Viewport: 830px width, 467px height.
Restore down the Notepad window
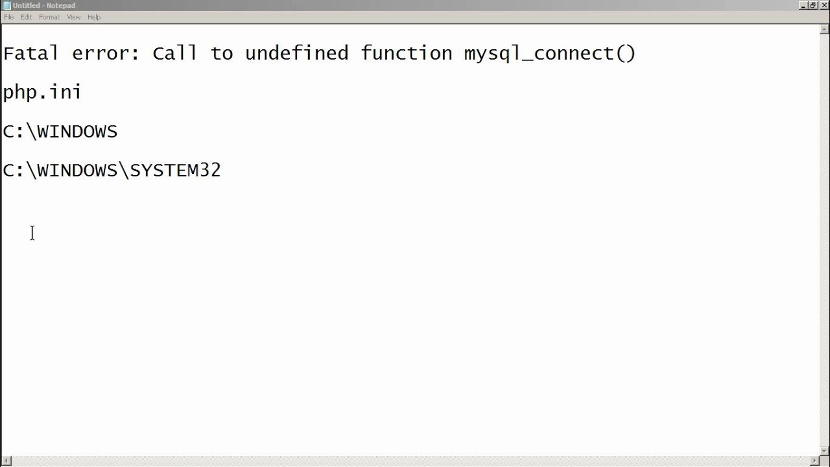coord(814,5)
